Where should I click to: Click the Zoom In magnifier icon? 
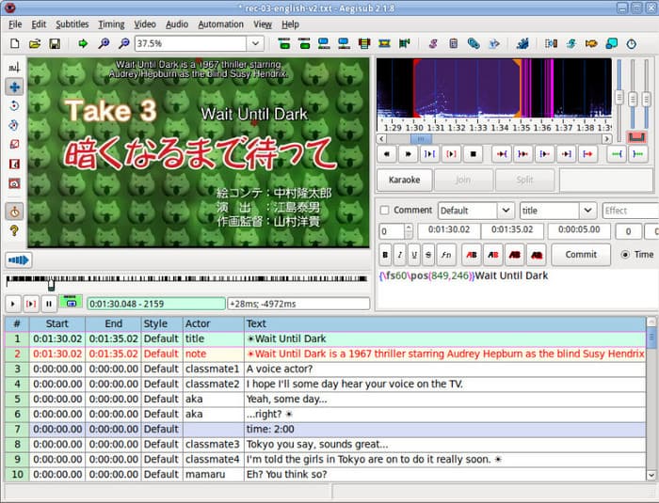(104, 43)
